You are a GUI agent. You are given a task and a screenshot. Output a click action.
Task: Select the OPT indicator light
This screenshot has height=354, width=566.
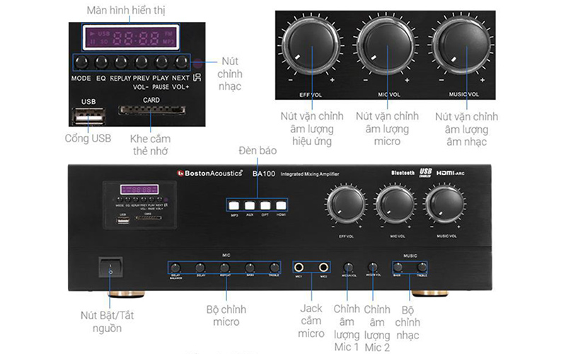point(265,205)
